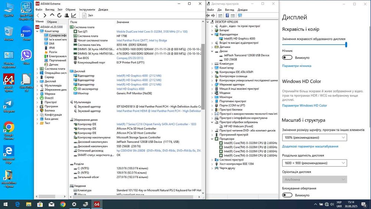The width and height of the screenshot is (371, 209).
Task: Click Device Manager scan hardware monitor icon
Action: coord(240,15)
